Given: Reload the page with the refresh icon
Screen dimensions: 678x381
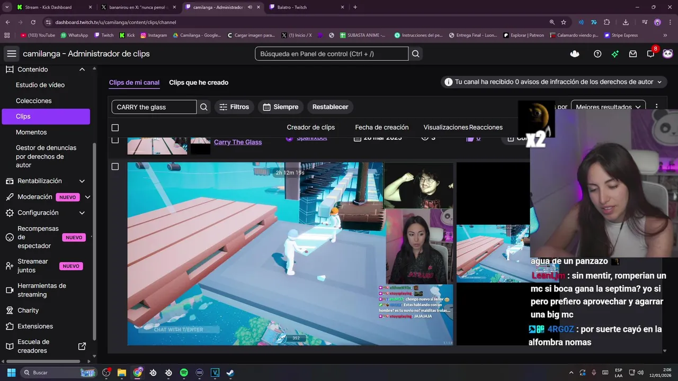Looking at the screenshot, I should pyautogui.click(x=33, y=22).
